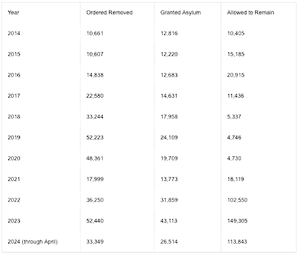This screenshot has width=298, height=254.
Task: Select the 2019 Ordered Removed value 52,223
Action: point(95,138)
